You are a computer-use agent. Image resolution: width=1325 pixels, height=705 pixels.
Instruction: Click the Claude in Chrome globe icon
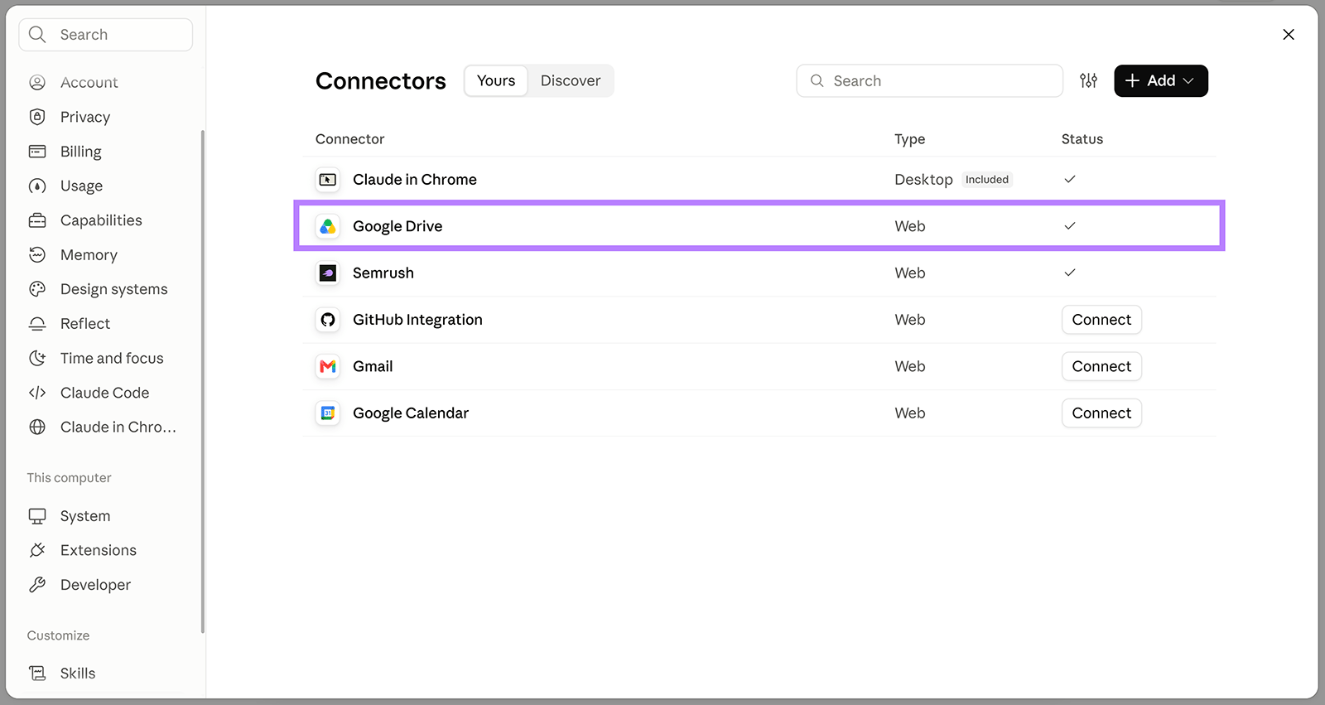pyautogui.click(x=37, y=427)
